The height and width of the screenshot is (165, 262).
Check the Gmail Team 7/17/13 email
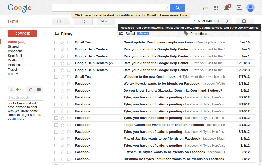tap(56, 77)
